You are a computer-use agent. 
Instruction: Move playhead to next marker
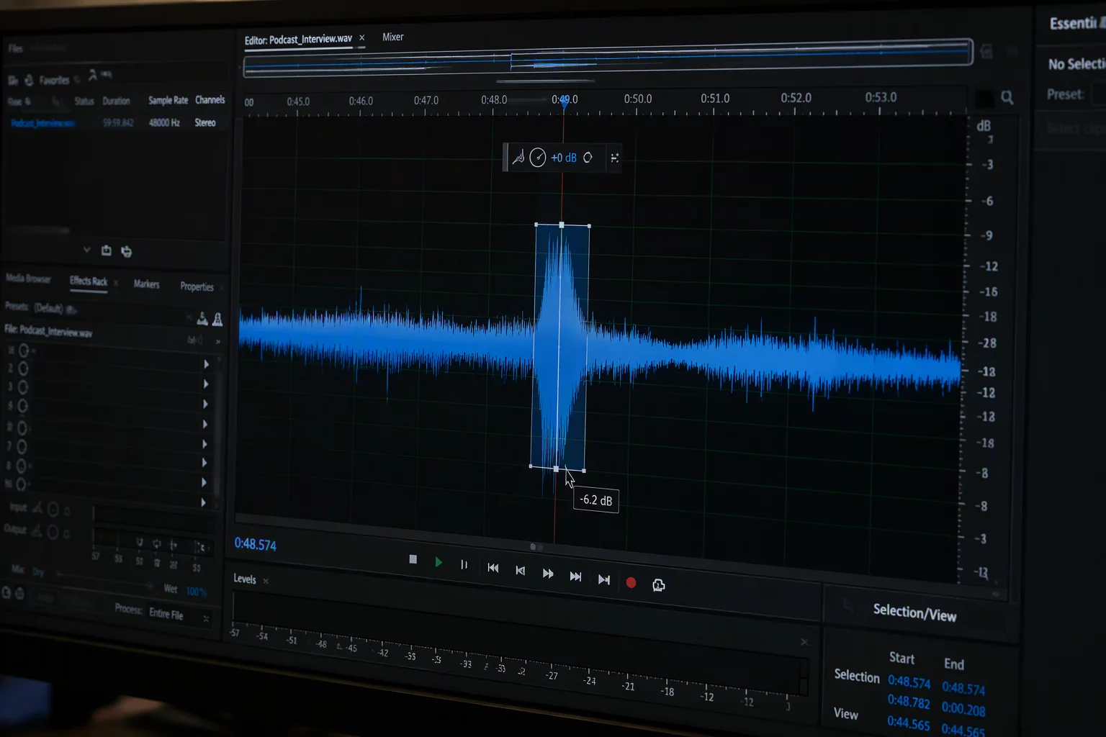pyautogui.click(x=575, y=577)
